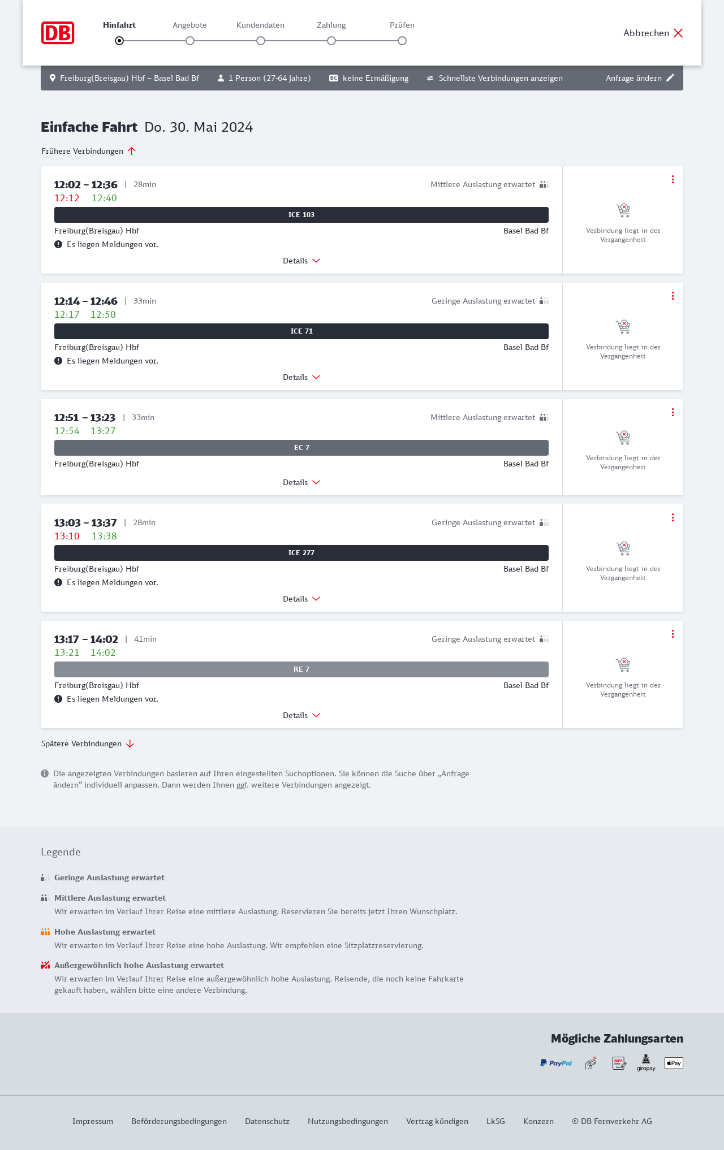Go to the Prüfen step label
This screenshot has height=1150, width=724.
(x=402, y=25)
